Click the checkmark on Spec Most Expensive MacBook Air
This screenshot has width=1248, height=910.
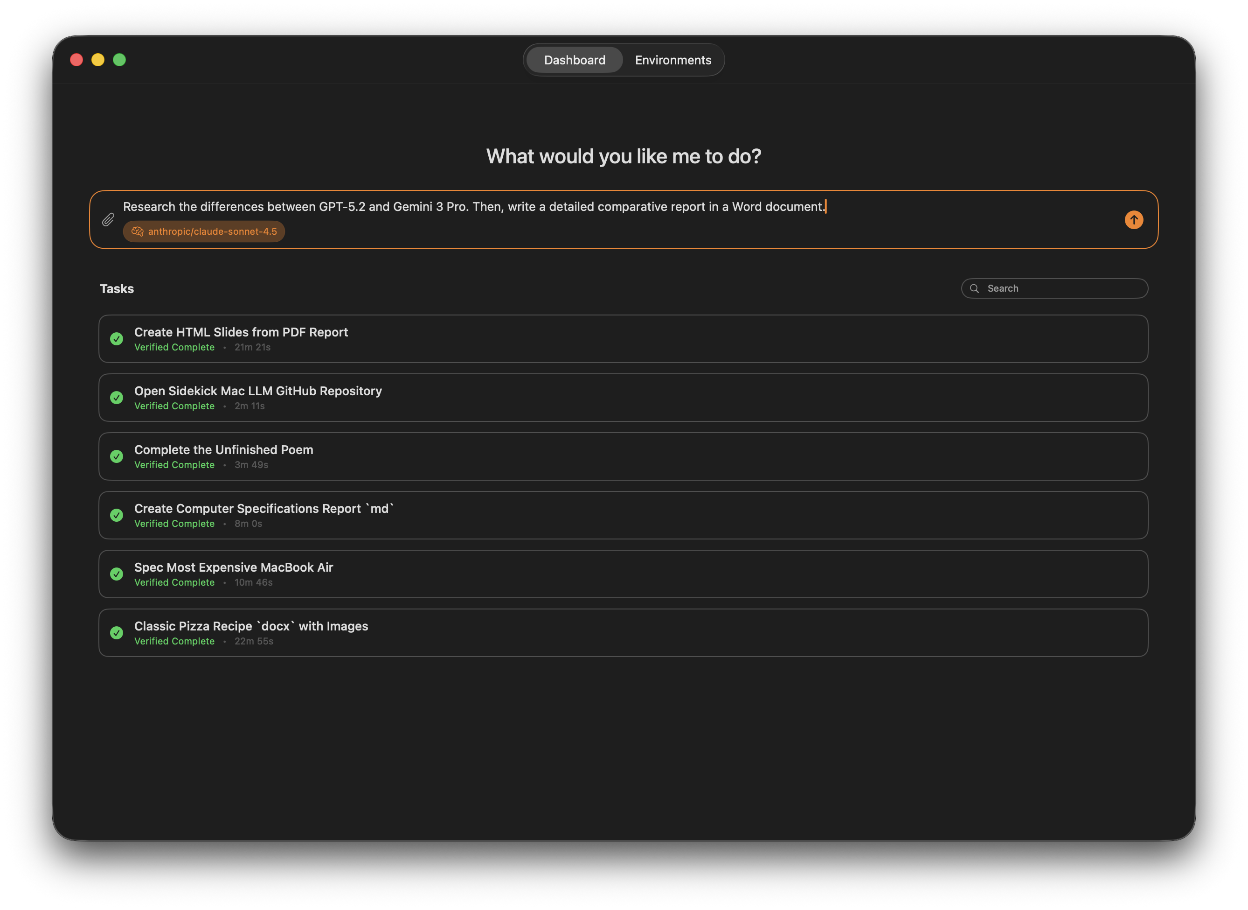(x=117, y=574)
